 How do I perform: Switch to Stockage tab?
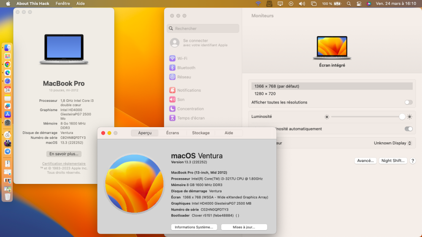click(x=201, y=133)
